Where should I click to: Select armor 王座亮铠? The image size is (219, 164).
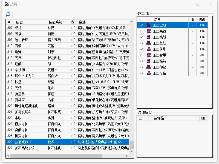tap(172, 31)
